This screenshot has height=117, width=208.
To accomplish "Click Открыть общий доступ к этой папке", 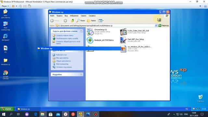I will (x=68, y=43).
